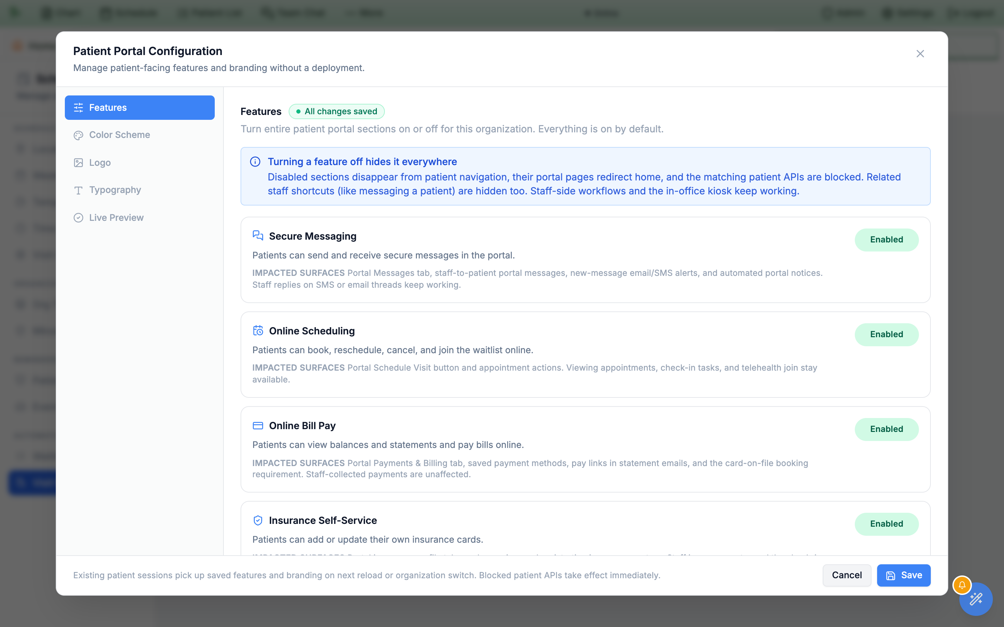This screenshot has height=627, width=1004.
Task: Click "Patients can view balances and statements" description
Action: pos(388,445)
